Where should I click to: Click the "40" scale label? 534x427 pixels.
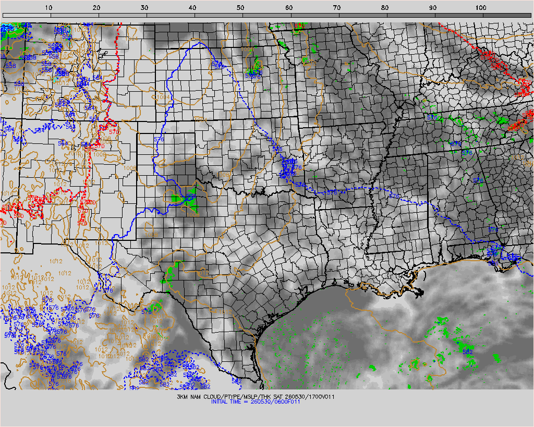point(192,7)
